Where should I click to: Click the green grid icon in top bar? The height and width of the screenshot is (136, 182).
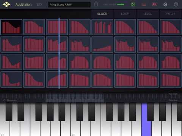coord(133,5)
